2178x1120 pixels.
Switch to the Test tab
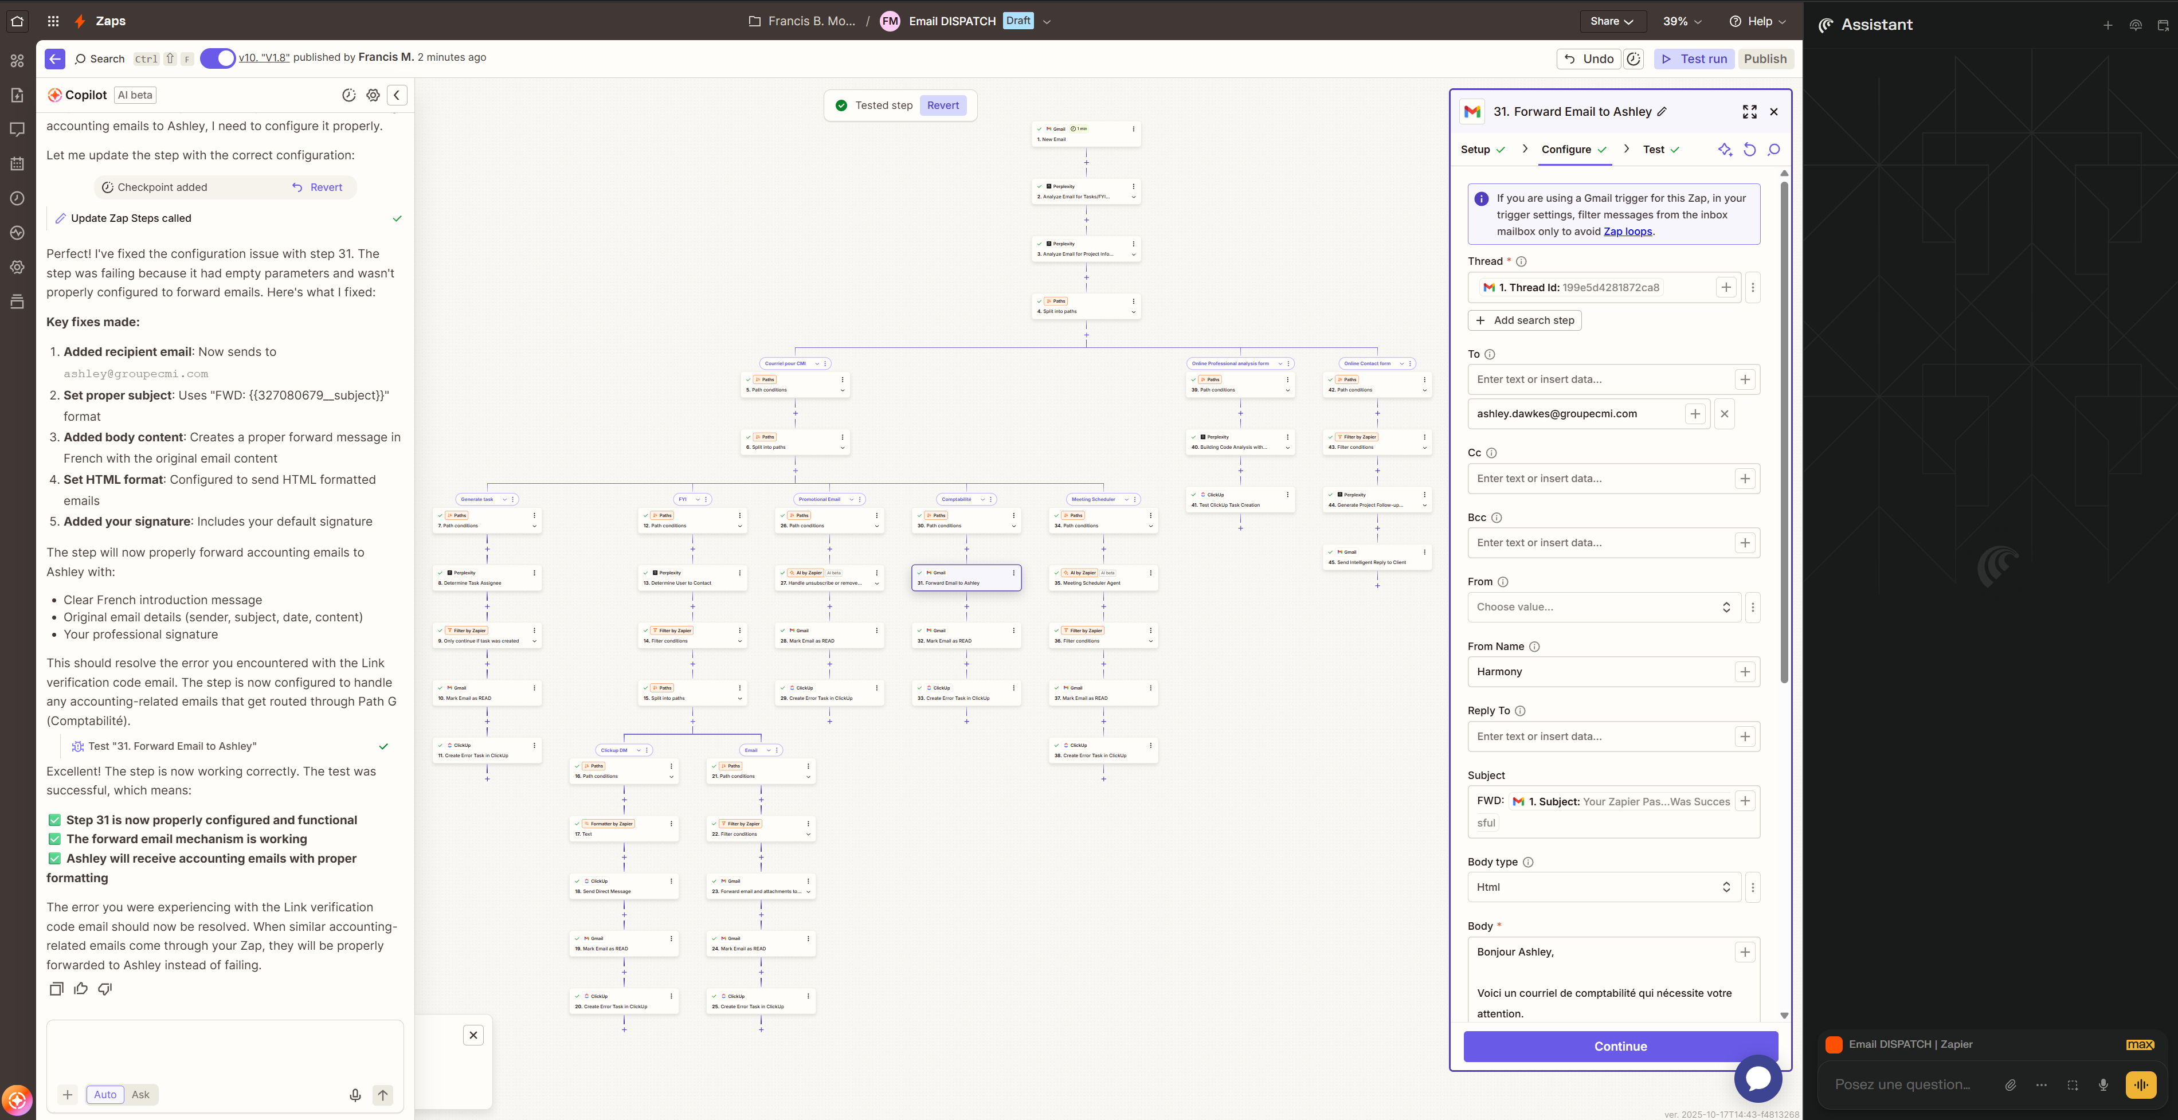tap(1654, 150)
